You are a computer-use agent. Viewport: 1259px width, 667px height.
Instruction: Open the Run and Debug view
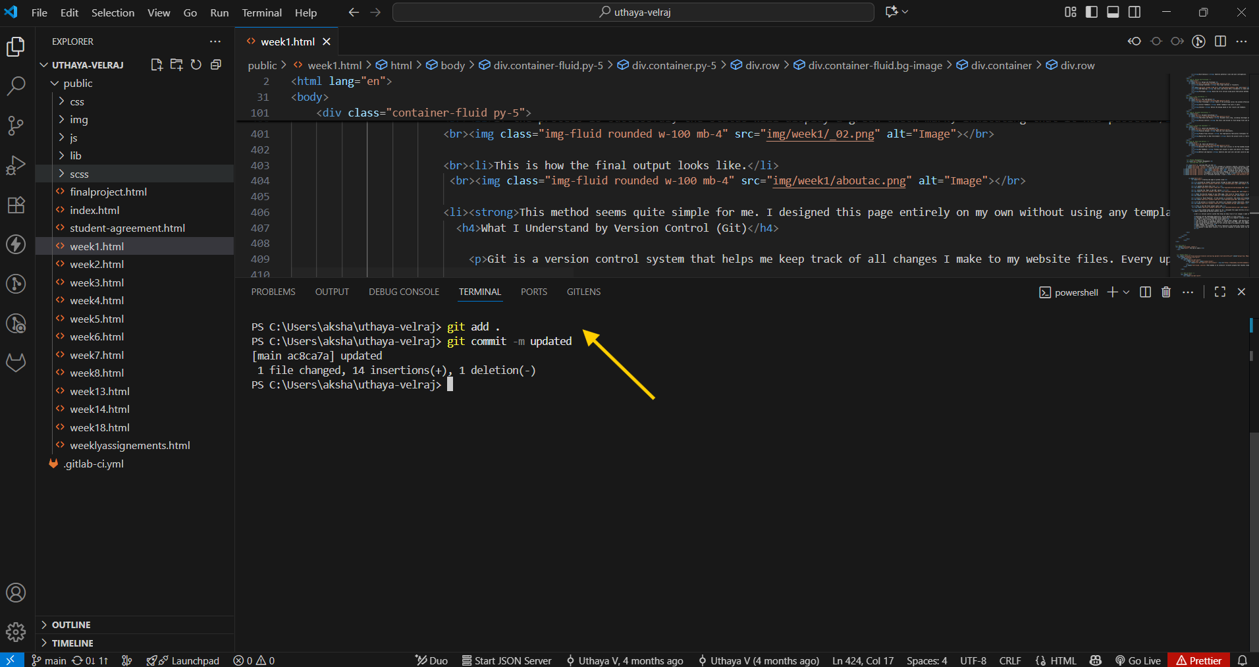pyautogui.click(x=16, y=165)
